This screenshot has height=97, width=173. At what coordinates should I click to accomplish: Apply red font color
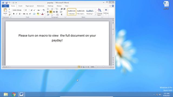(42, 14)
